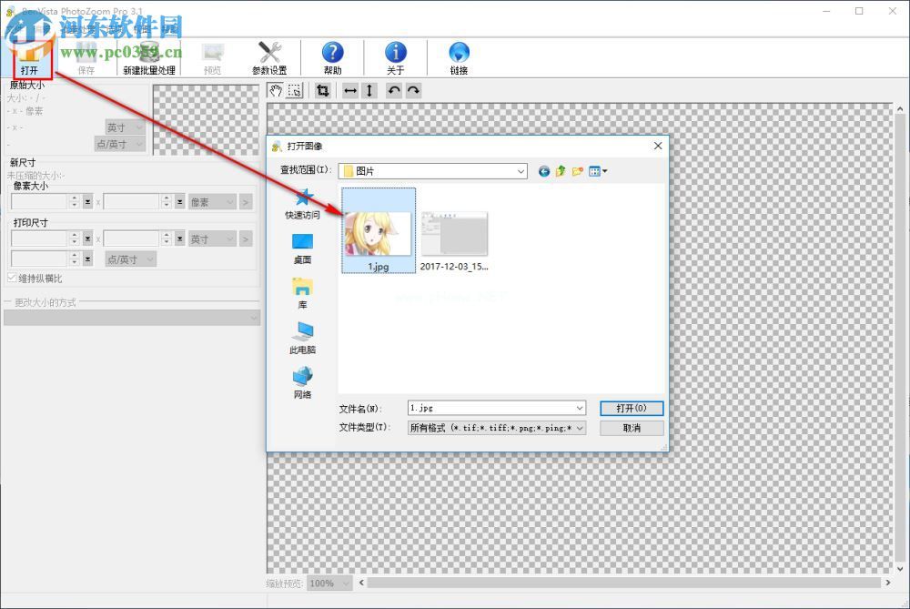Click 关于 to view About info
Image resolution: width=910 pixels, height=609 pixels.
pyautogui.click(x=396, y=56)
